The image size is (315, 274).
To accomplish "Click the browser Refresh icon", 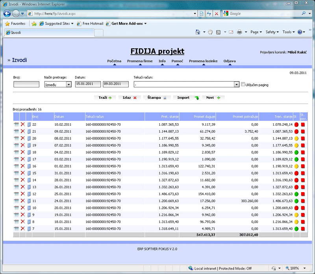I will [208, 13].
